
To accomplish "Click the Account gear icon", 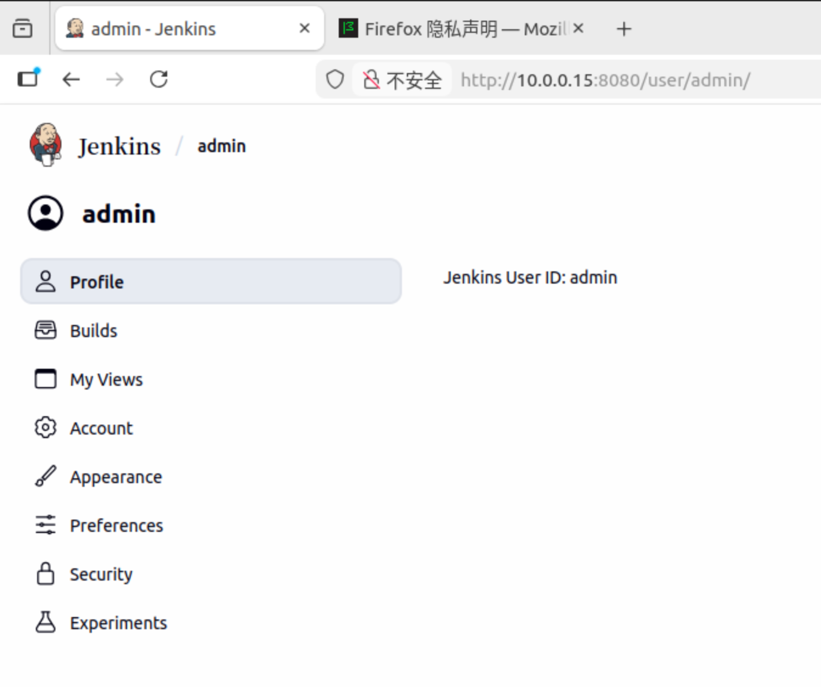I will (x=46, y=428).
